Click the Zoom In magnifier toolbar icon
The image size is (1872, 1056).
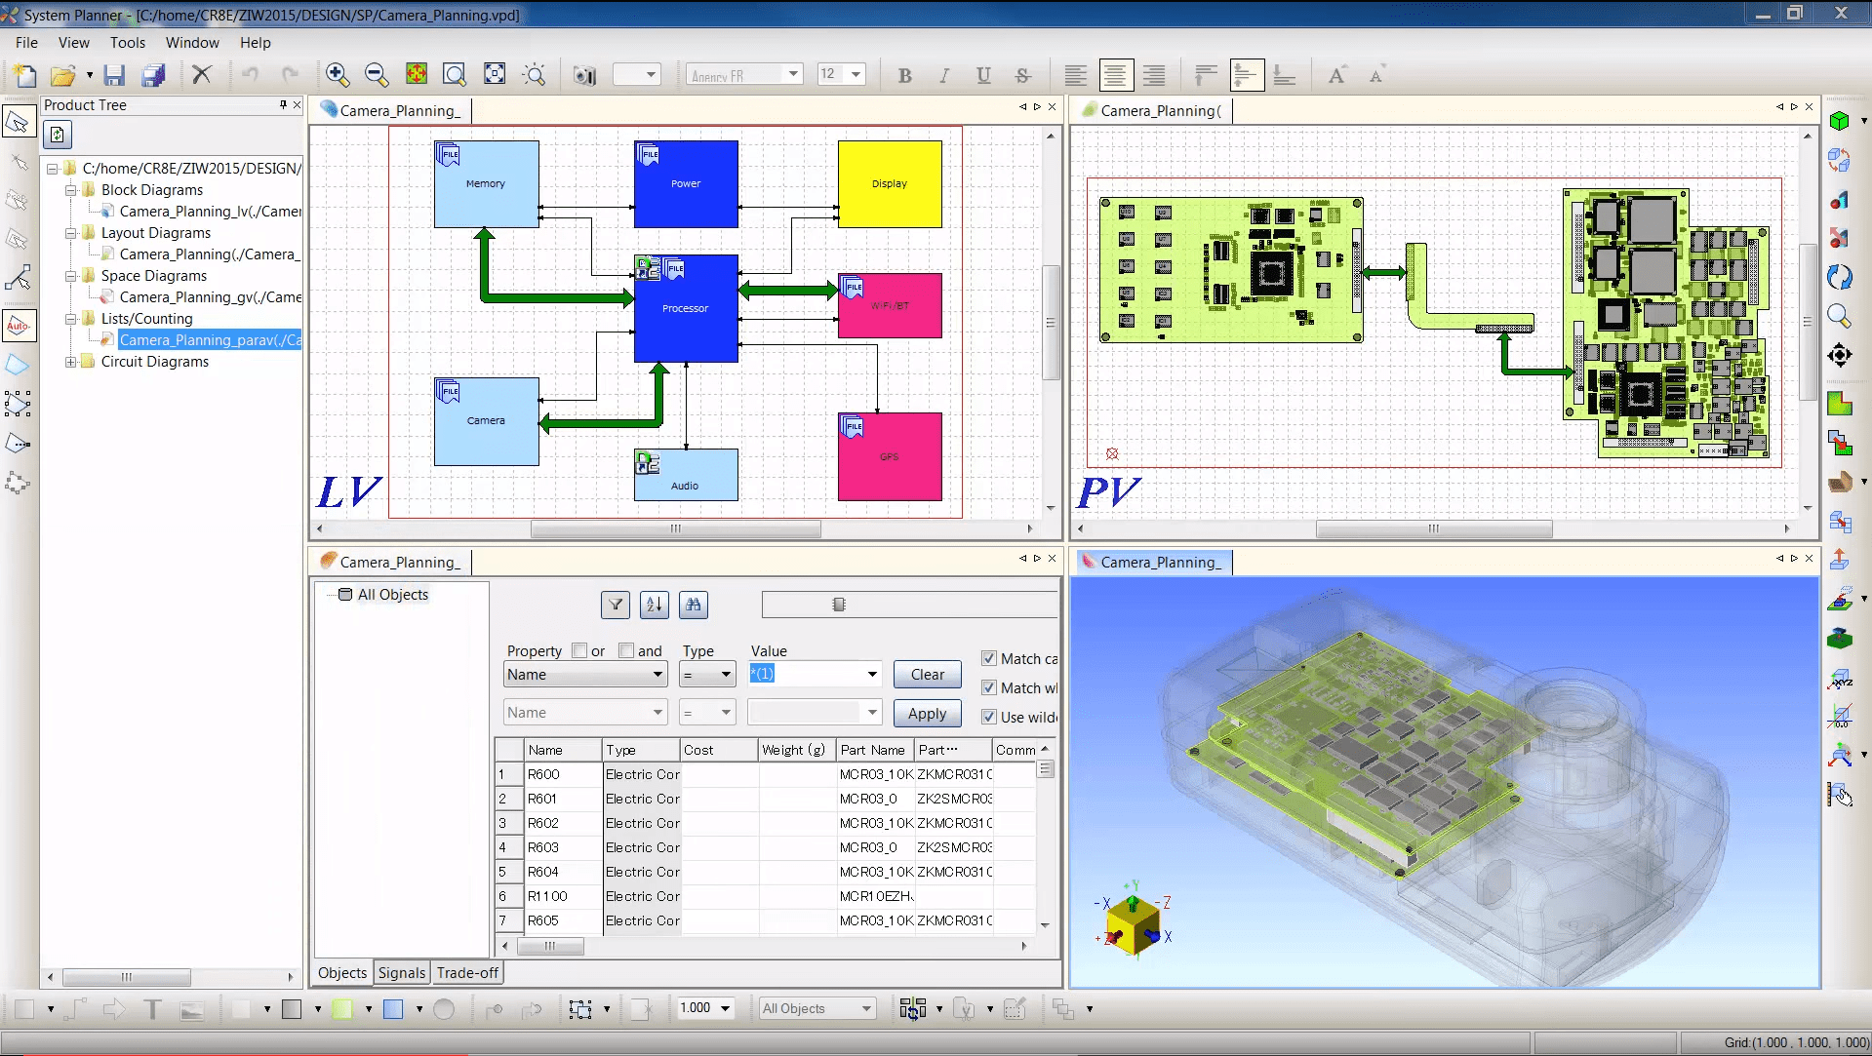click(338, 74)
